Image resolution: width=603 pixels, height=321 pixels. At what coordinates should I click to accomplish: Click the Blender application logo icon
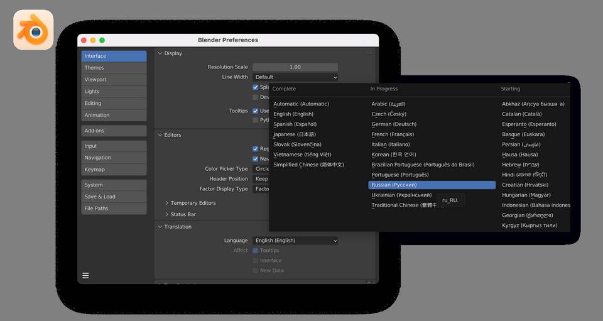[x=33, y=30]
